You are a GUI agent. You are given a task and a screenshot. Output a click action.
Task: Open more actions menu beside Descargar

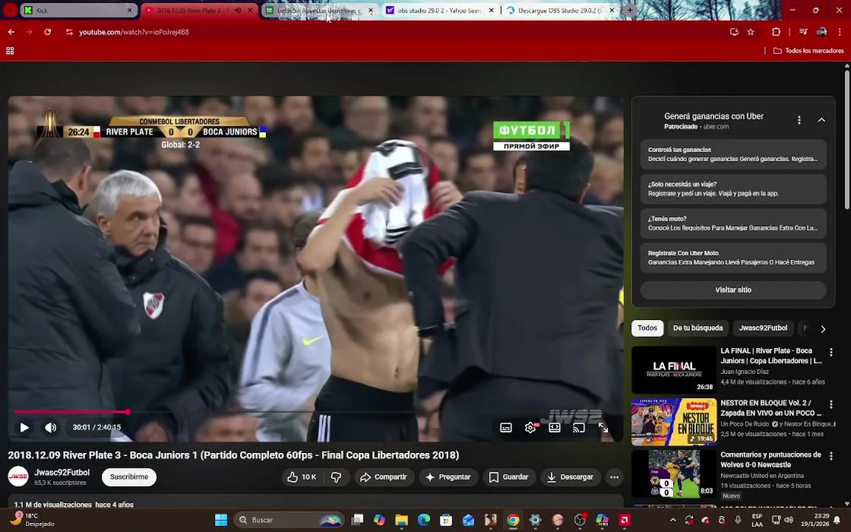(x=615, y=477)
